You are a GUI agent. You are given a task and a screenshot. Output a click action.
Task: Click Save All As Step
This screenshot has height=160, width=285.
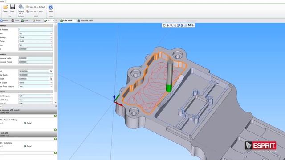pos(35,12)
